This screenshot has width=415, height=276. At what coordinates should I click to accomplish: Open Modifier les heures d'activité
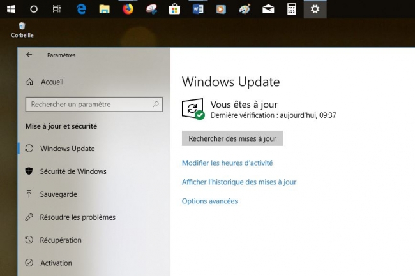coord(227,163)
